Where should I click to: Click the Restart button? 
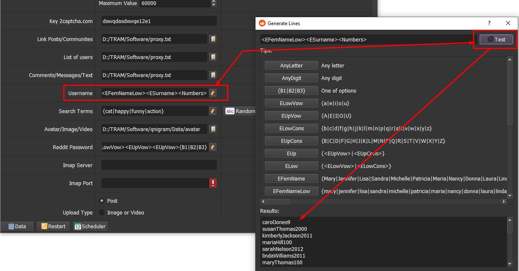[x=53, y=226]
